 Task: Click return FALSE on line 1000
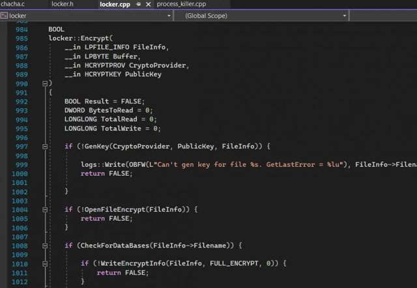[106, 174]
